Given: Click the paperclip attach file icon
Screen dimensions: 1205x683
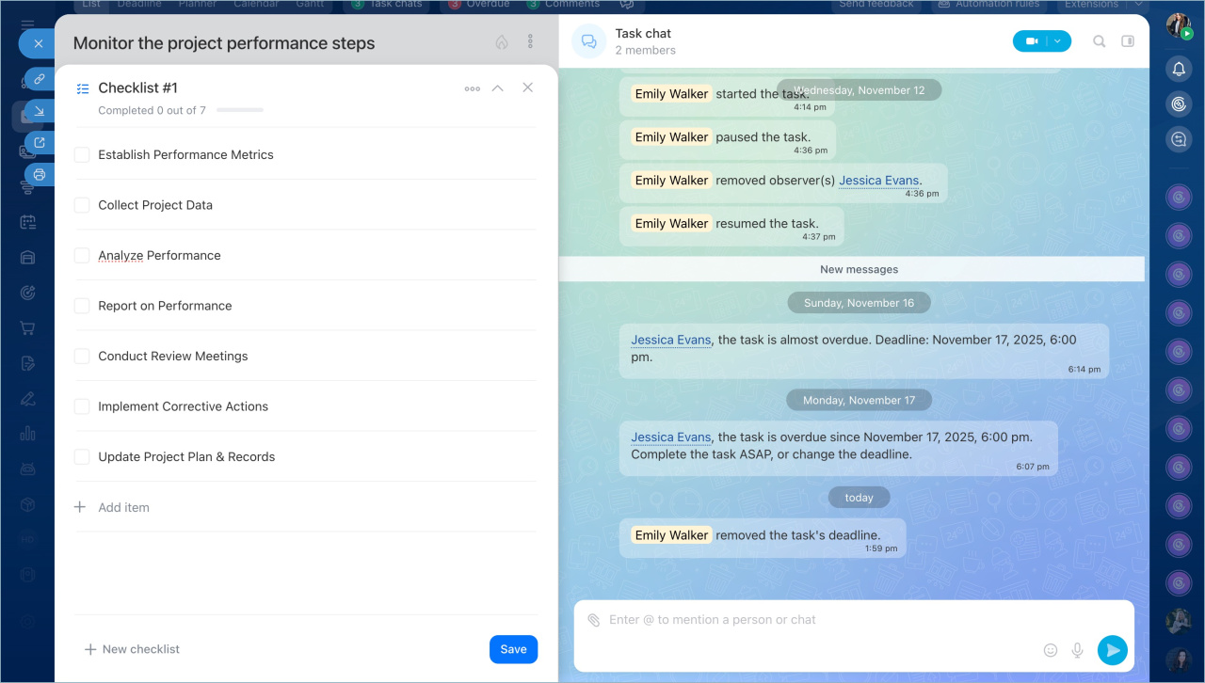Looking at the screenshot, I should coord(594,620).
